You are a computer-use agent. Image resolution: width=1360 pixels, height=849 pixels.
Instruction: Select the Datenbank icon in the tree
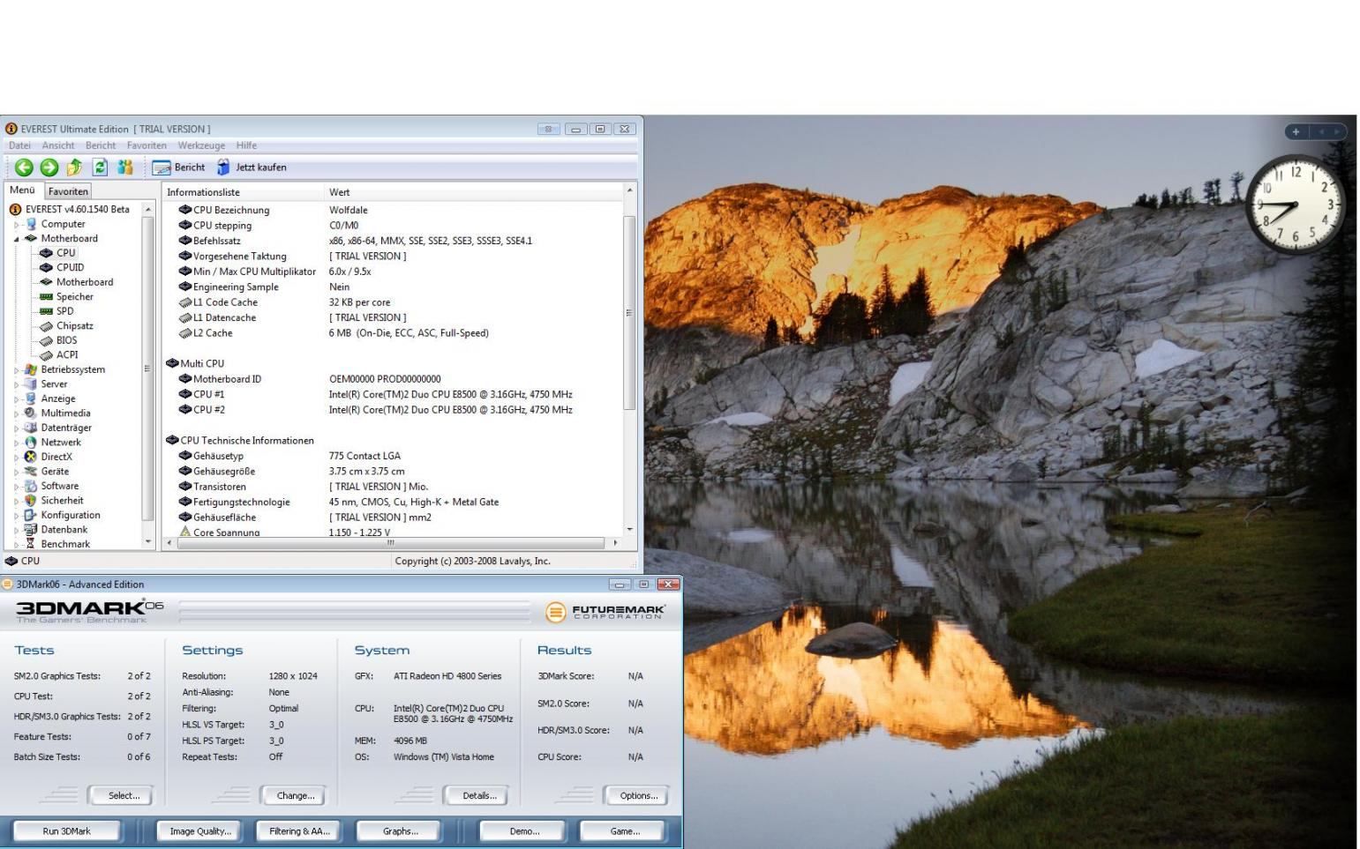coord(31,530)
